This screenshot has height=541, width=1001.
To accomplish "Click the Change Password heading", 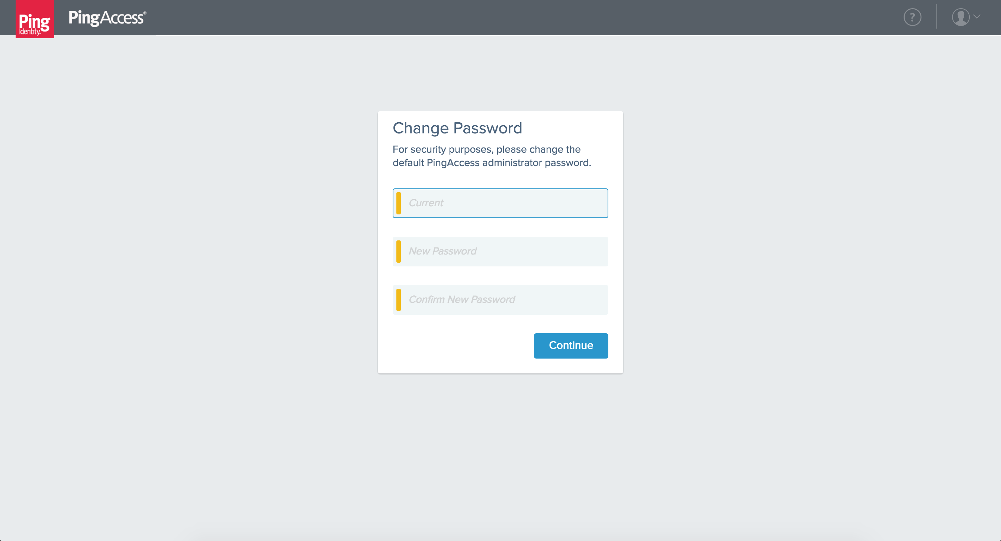I will 457,128.
